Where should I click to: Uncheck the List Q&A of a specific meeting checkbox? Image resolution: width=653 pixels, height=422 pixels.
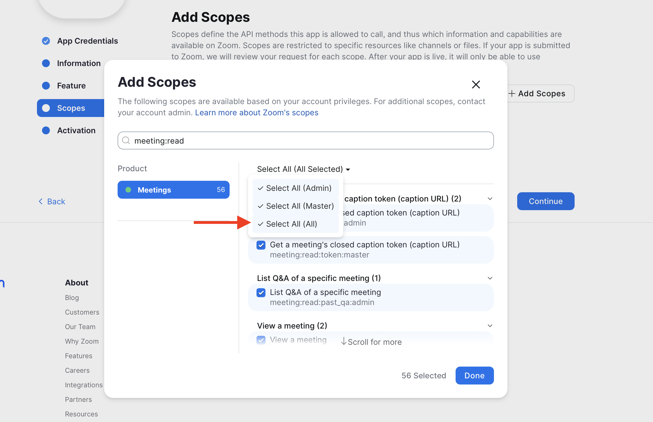[261, 293]
